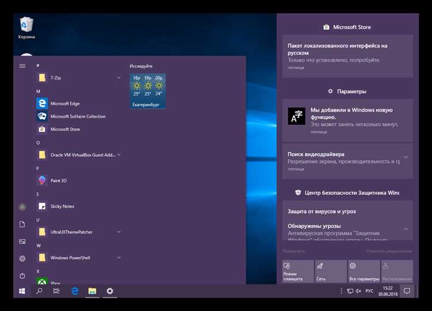Expand the 7-Zip folder chevron

(119, 78)
